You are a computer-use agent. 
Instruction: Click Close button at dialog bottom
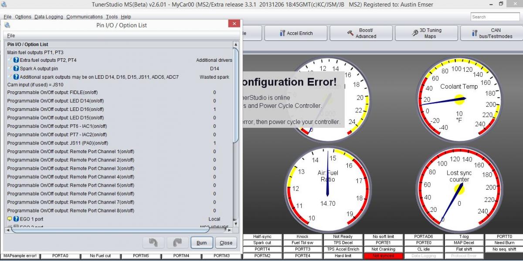pyautogui.click(x=226, y=243)
